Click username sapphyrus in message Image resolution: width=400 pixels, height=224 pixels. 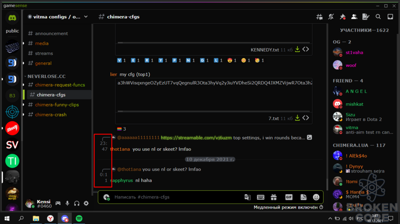(122, 181)
